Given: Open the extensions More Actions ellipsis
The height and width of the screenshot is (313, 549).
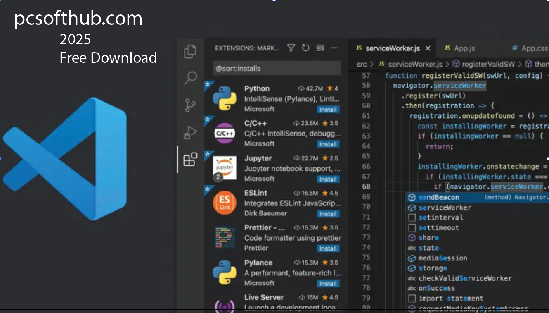Looking at the screenshot, I should click(x=335, y=48).
